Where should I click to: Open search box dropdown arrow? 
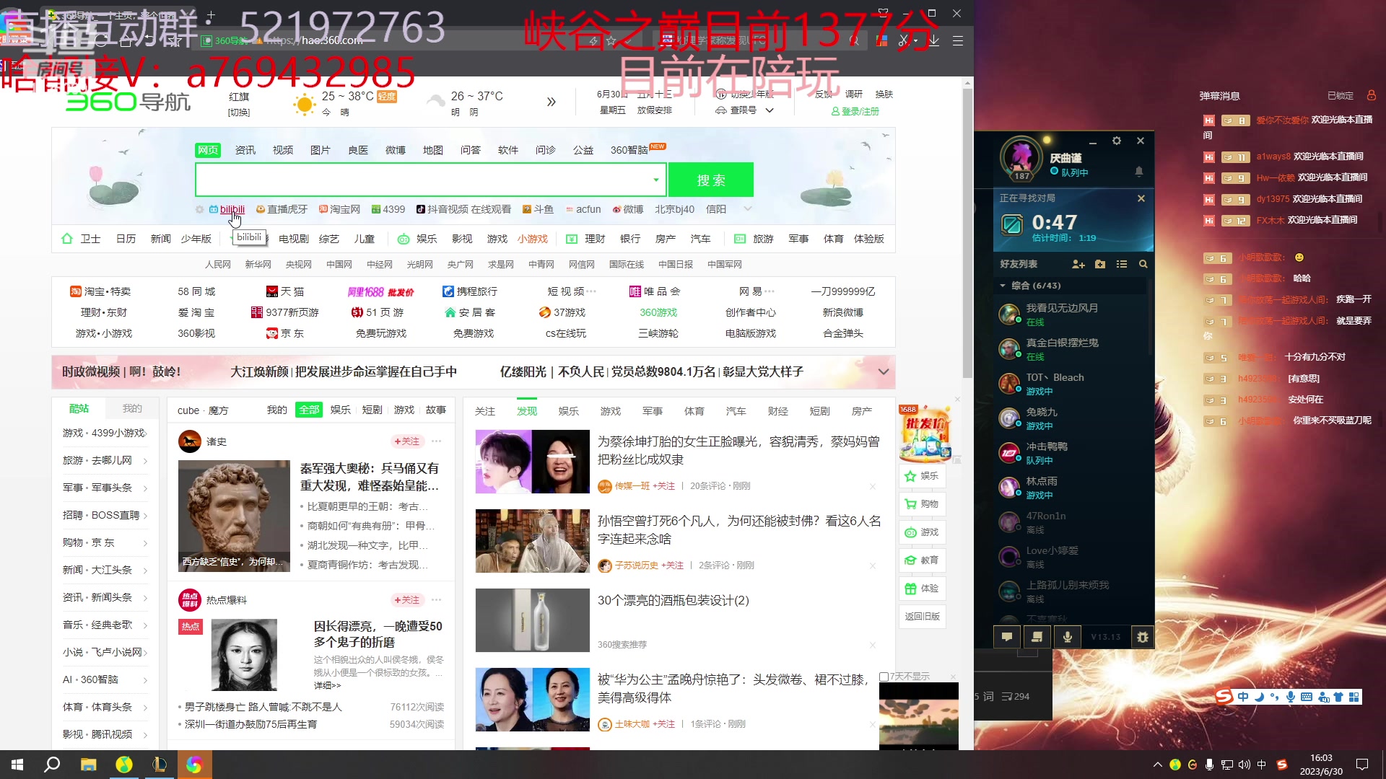tap(656, 180)
